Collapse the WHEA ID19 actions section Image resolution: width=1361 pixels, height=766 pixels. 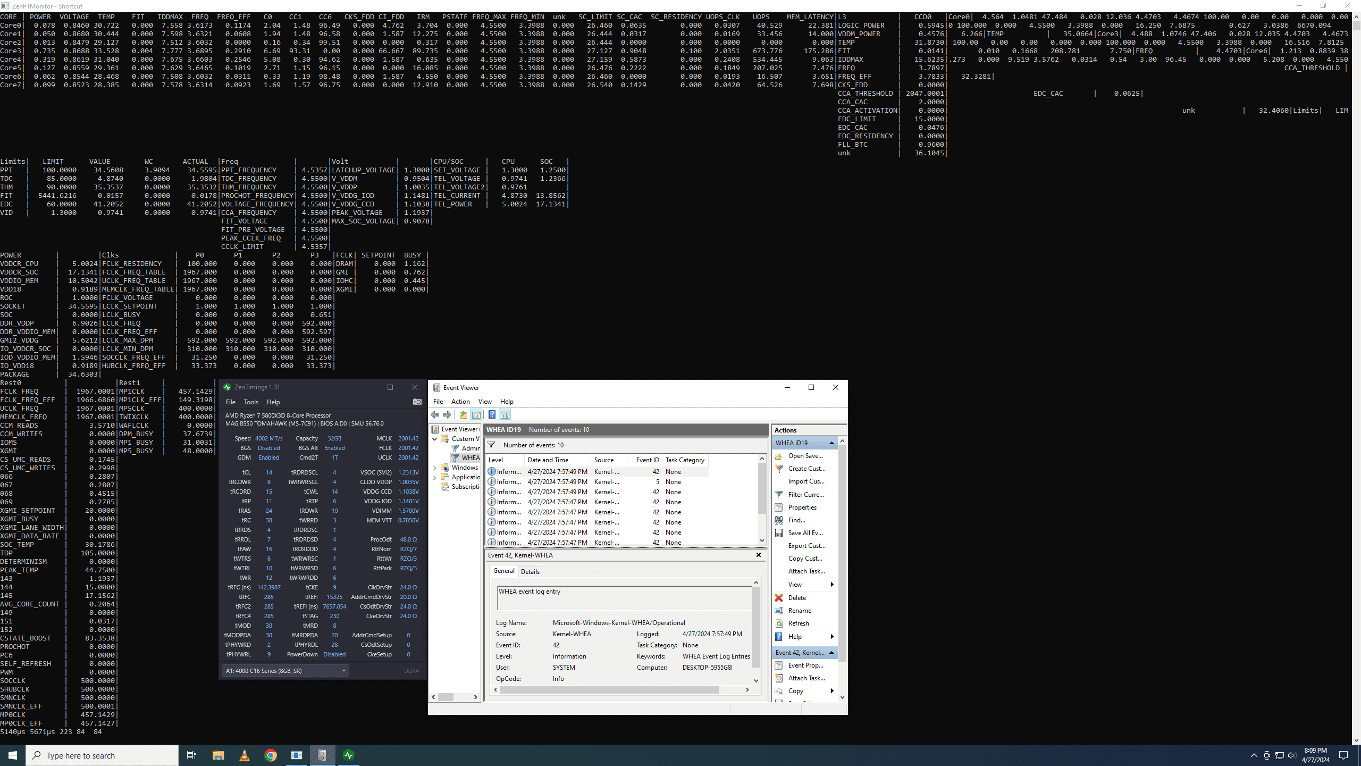coord(832,443)
